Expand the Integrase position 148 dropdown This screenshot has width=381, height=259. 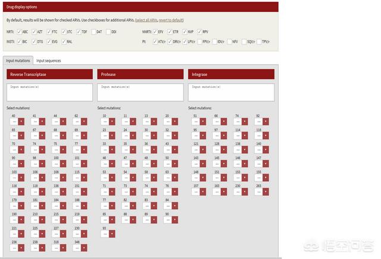(203, 176)
